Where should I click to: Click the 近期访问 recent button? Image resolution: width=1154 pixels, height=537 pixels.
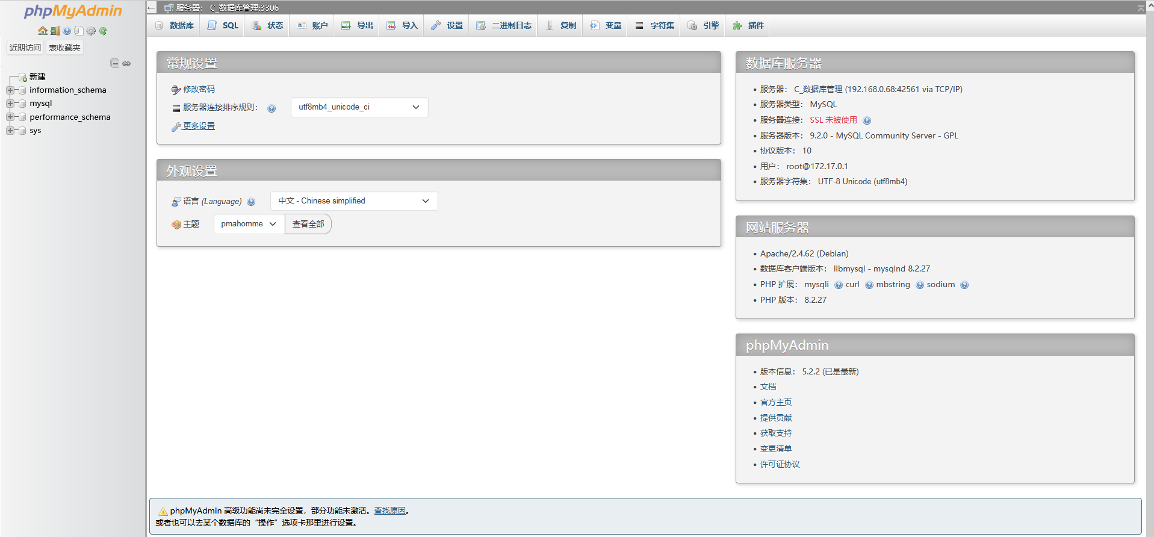point(25,48)
